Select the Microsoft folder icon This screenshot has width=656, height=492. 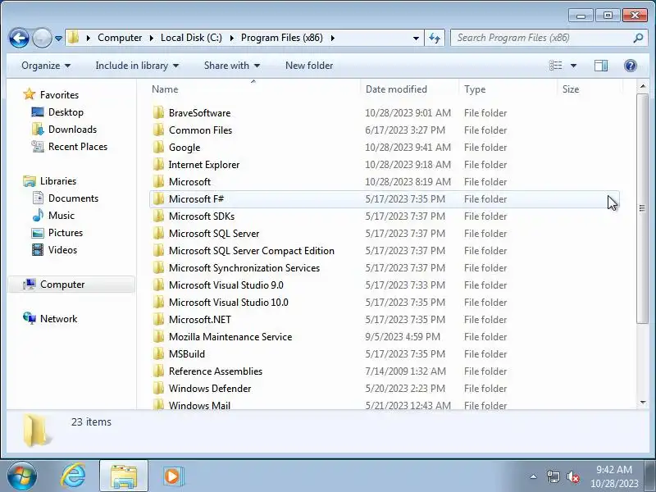(158, 181)
